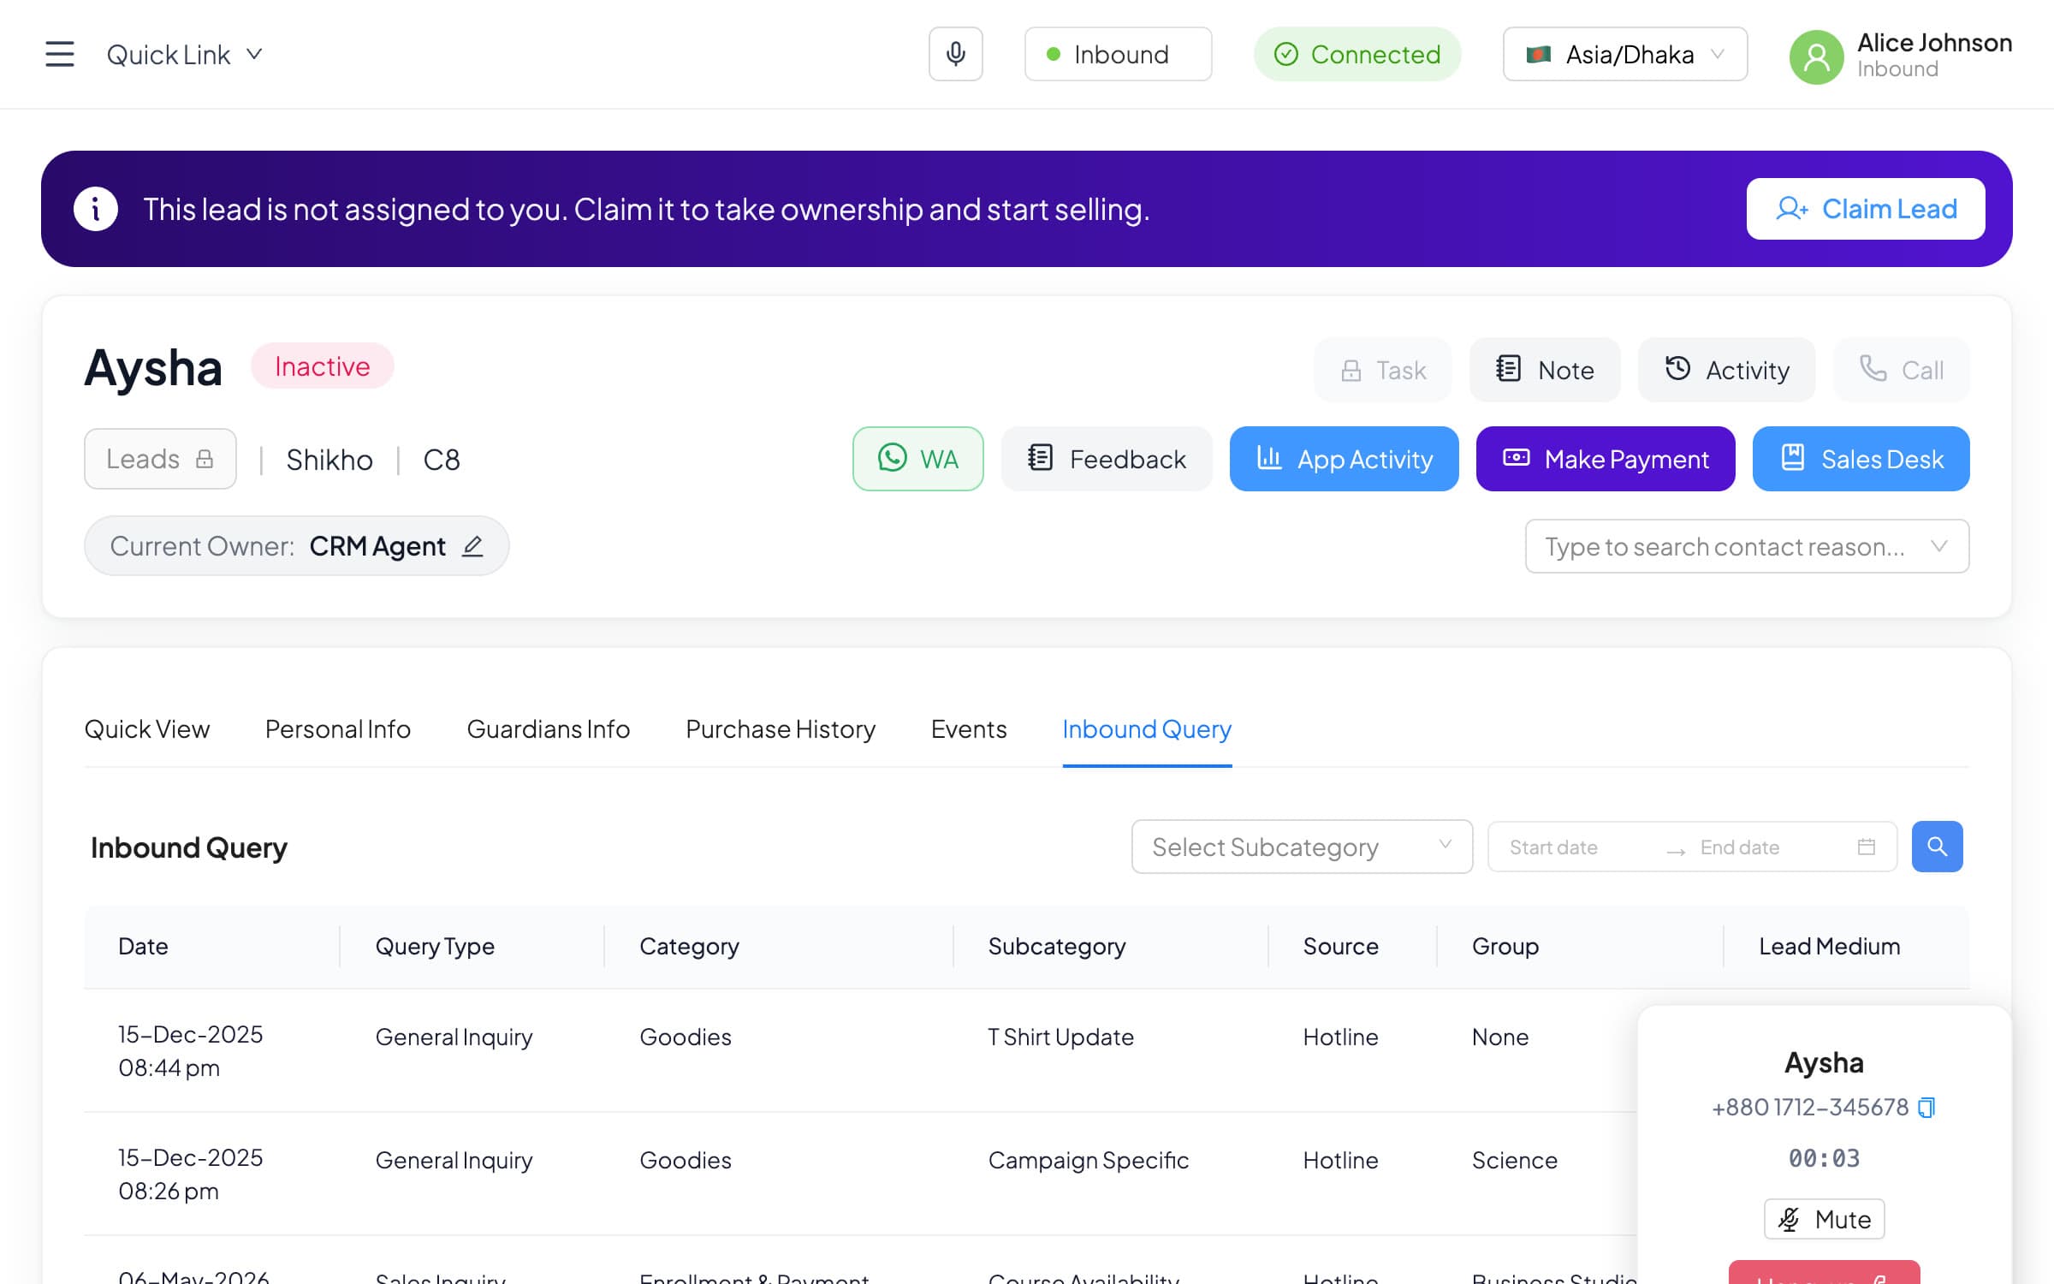Click the Campaign Specific cell

coord(1089,1160)
